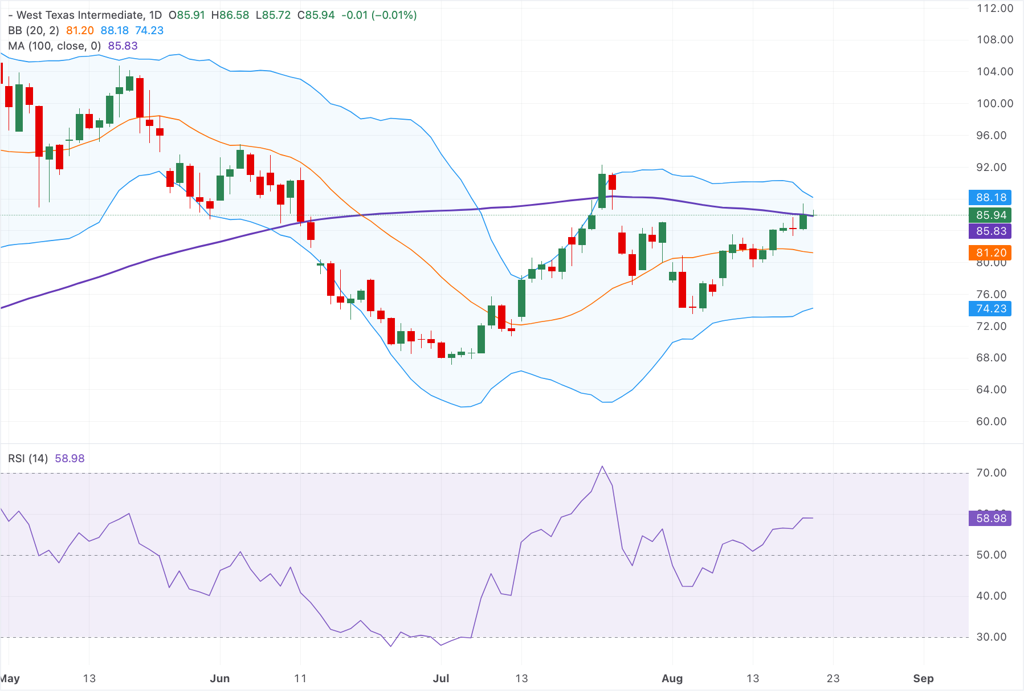Click the green 85.94 current price label
Image resolution: width=1024 pixels, height=697 pixels.
(x=991, y=215)
